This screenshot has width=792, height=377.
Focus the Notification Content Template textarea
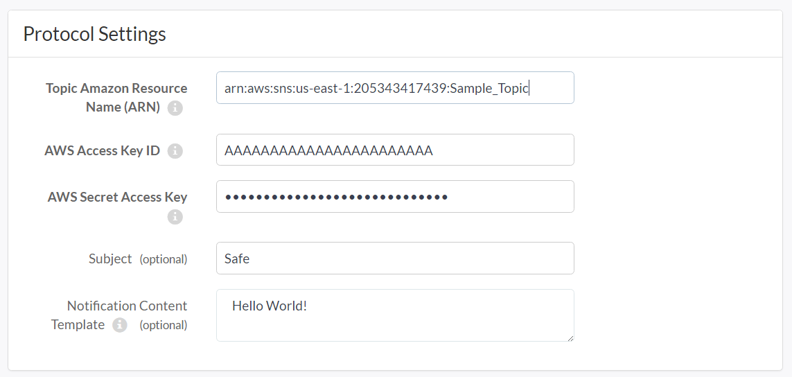[x=395, y=315]
